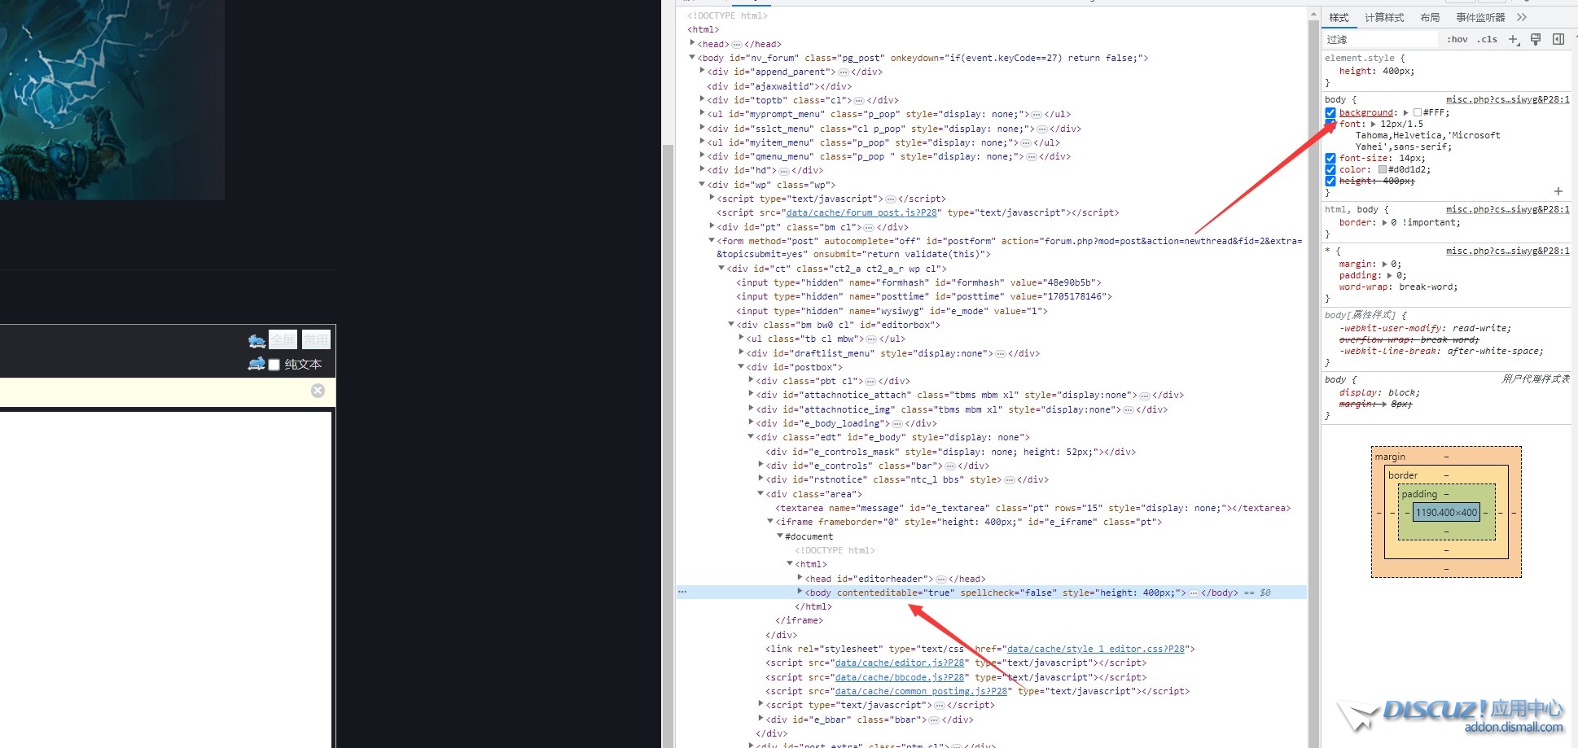
Task: Open the data/cache/editor.js?P28 link
Action: [900, 663]
